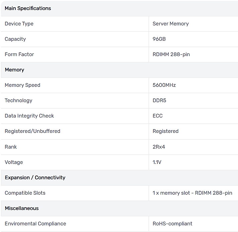
Task: Select the Memory Speed label
Action: coord(22,85)
